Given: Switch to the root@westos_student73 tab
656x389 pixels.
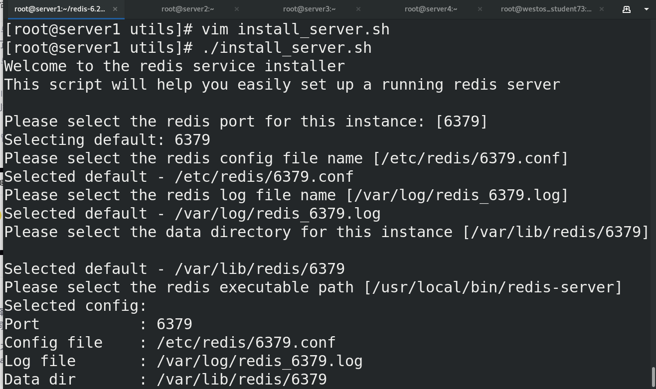Looking at the screenshot, I should (x=546, y=9).
